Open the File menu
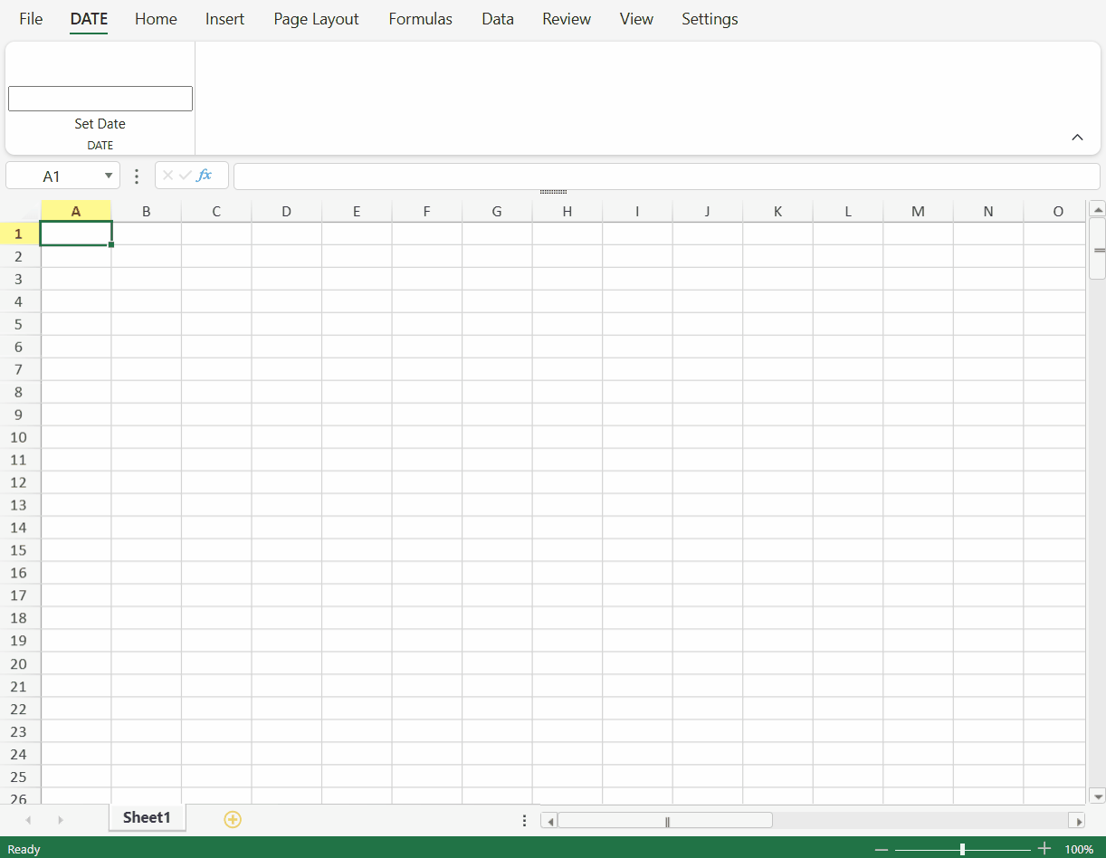The height and width of the screenshot is (858, 1106). coord(31,19)
